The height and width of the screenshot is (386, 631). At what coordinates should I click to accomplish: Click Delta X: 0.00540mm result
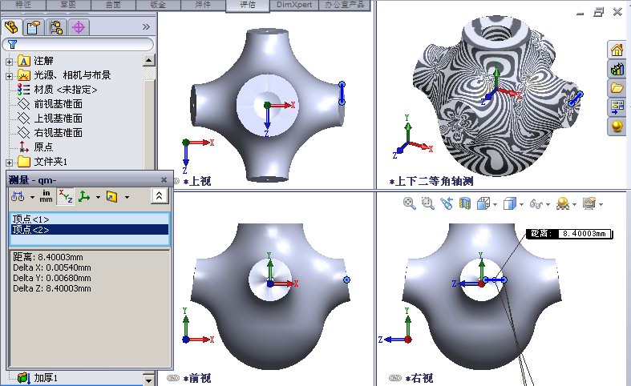52,267
